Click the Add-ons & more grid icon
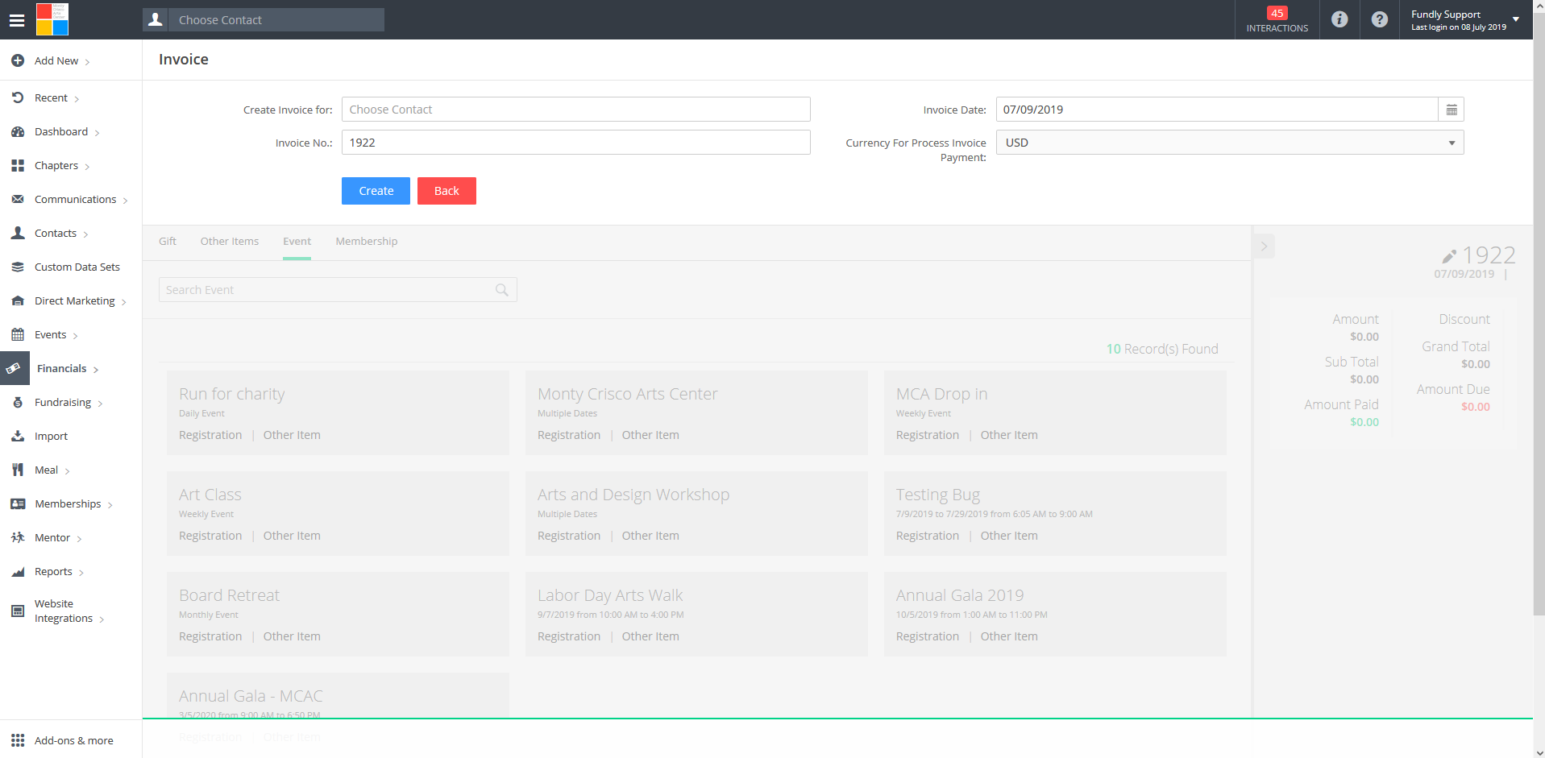The width and height of the screenshot is (1545, 758). click(x=18, y=740)
